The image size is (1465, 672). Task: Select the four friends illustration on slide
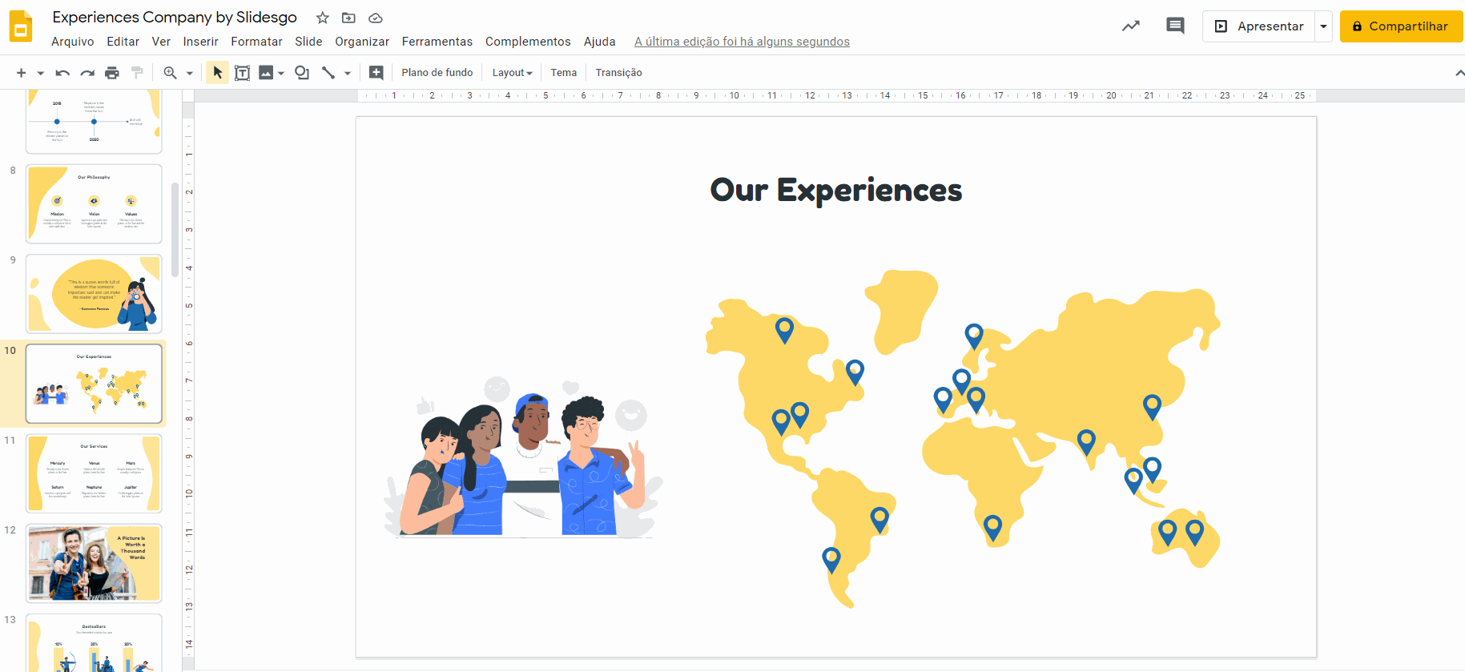coord(525,457)
